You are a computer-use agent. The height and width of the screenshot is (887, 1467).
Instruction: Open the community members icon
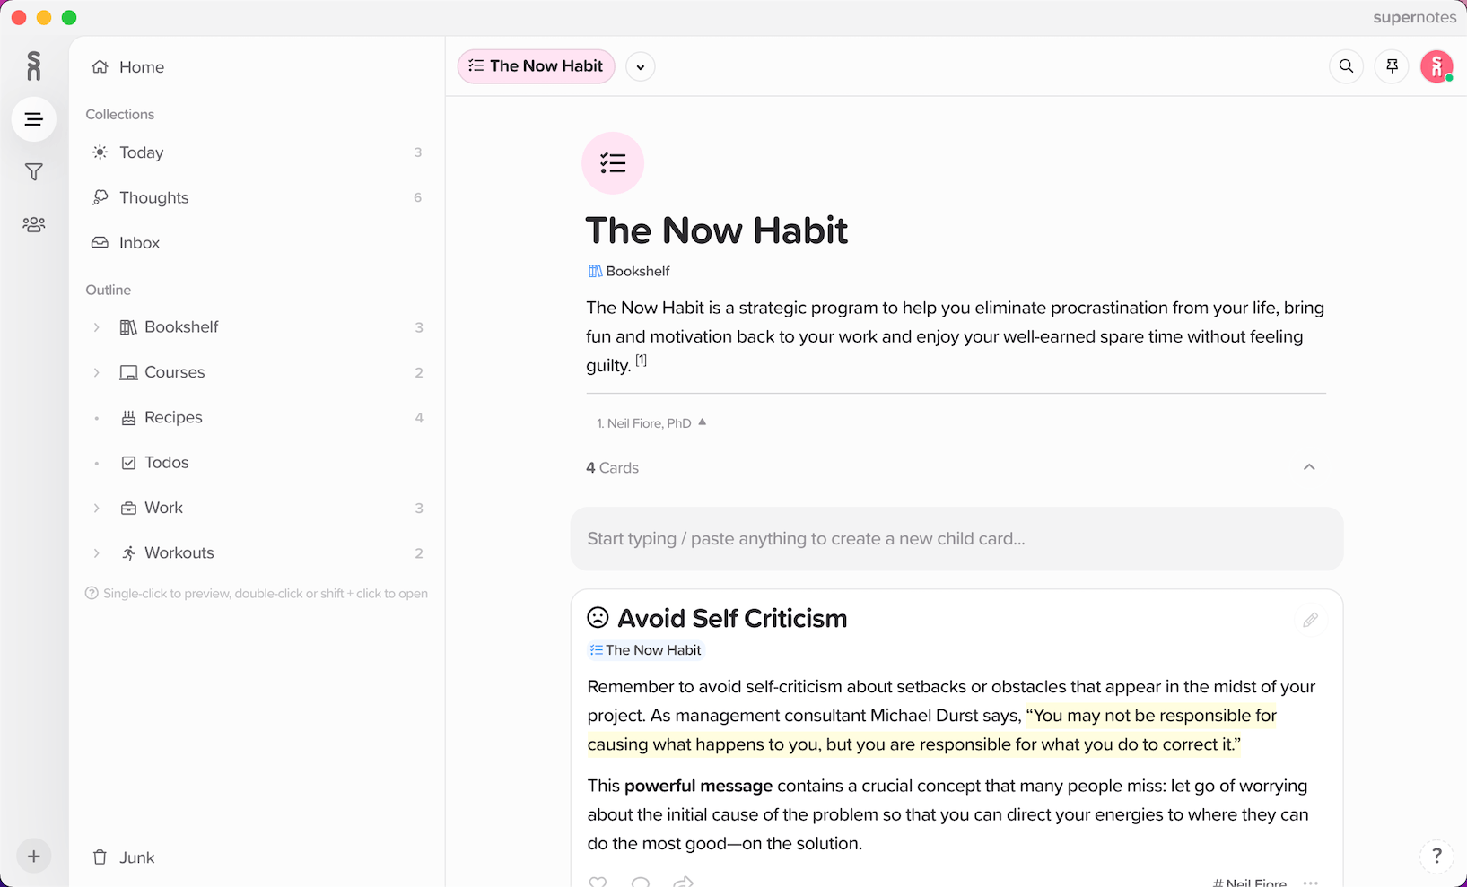click(33, 224)
